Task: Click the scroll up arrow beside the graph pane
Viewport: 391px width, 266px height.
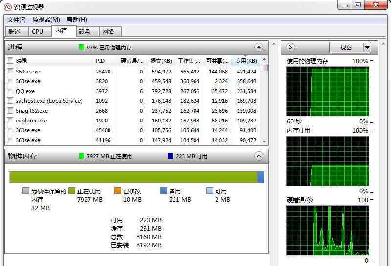Action: [383, 44]
